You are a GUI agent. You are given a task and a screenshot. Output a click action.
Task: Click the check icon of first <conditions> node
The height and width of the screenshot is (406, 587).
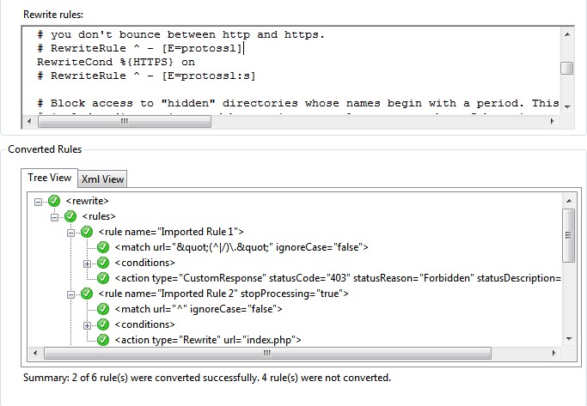103,263
